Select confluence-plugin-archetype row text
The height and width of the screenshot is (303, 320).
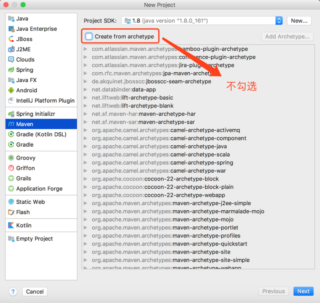pyautogui.click(x=174, y=57)
